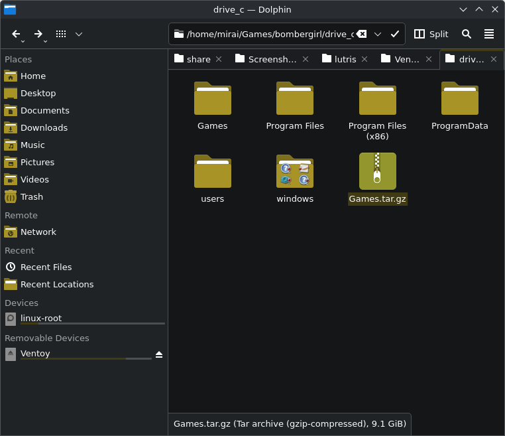Screen dimensions: 505x436
Task: Click the Ventoy disk usage bar
Action: pos(86,359)
